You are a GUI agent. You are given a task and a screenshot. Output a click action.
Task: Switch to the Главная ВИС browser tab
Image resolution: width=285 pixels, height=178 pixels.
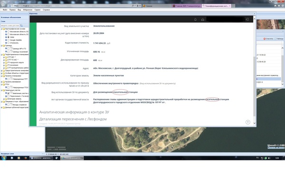pos(187,6)
